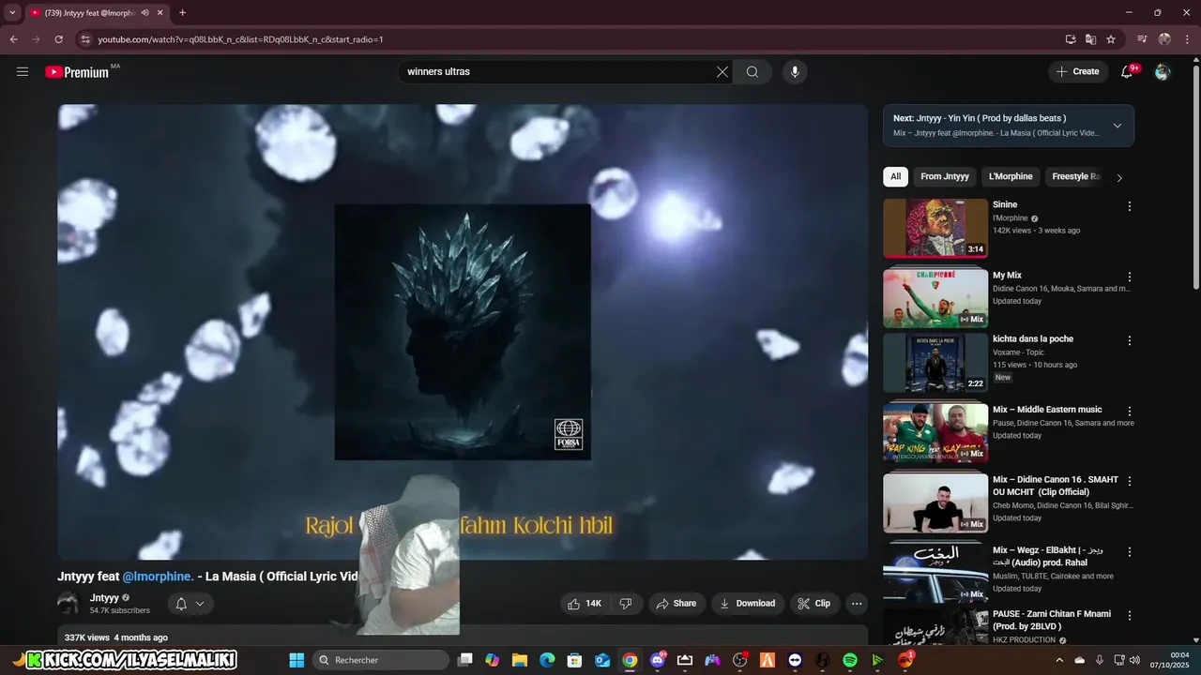Click the address bar URL
The image size is (1201, 675).
(x=241, y=39)
